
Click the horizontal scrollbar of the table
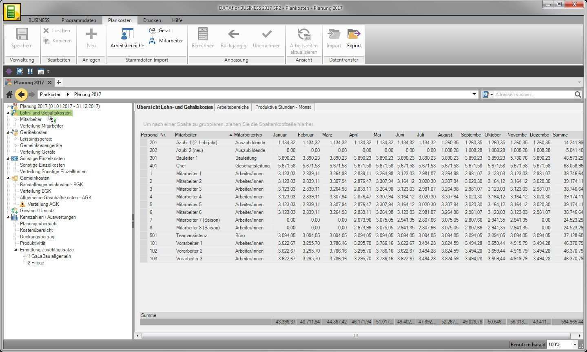(355, 336)
